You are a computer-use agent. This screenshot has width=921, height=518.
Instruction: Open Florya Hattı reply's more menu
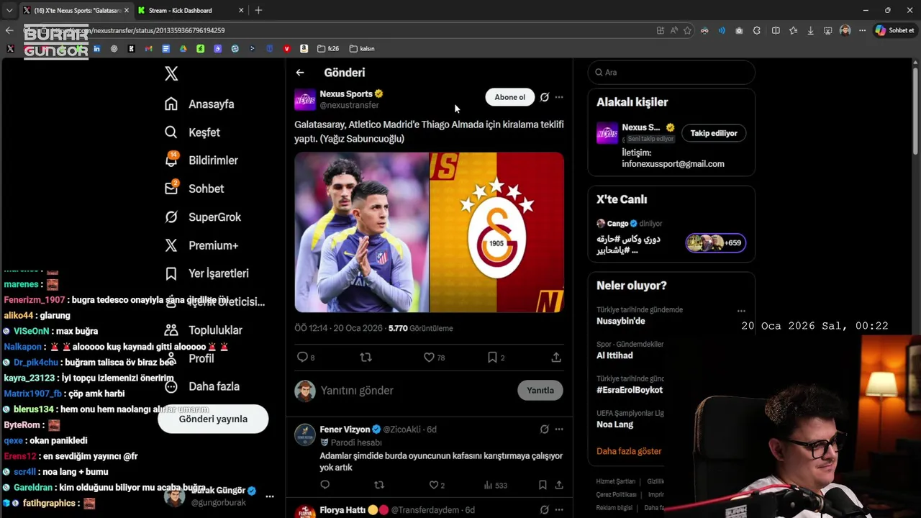pos(559,510)
